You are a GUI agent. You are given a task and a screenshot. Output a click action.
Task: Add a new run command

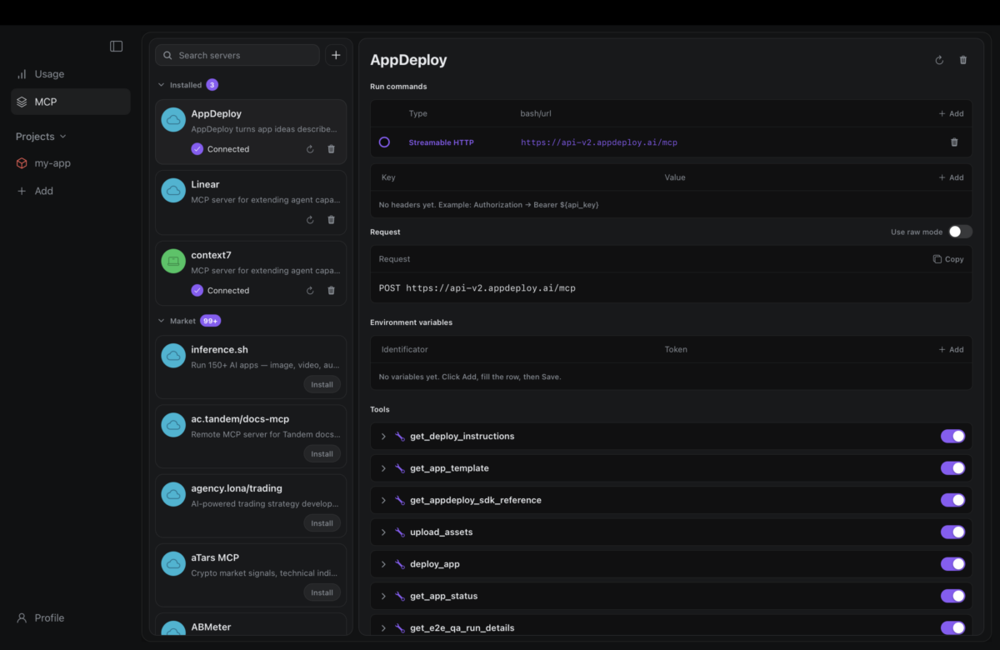point(951,113)
